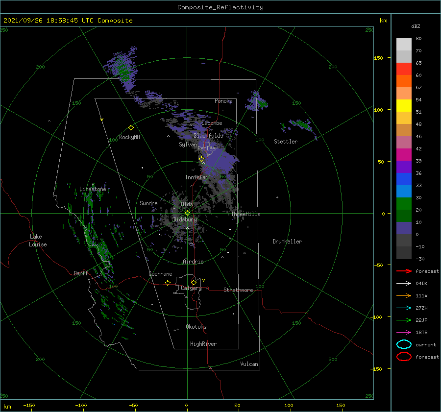
Task: Click the RedDeer city label
Action: pos(208,148)
